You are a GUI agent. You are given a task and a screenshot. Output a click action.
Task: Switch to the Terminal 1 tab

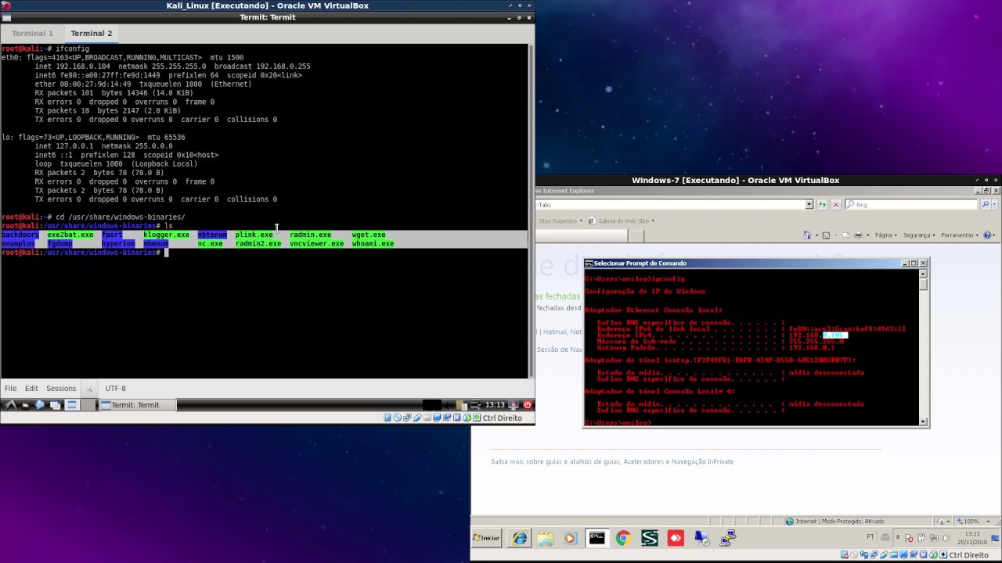click(x=32, y=34)
